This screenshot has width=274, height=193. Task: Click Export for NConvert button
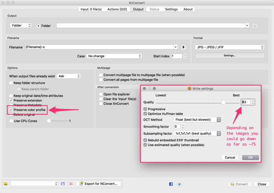click(x=98, y=184)
